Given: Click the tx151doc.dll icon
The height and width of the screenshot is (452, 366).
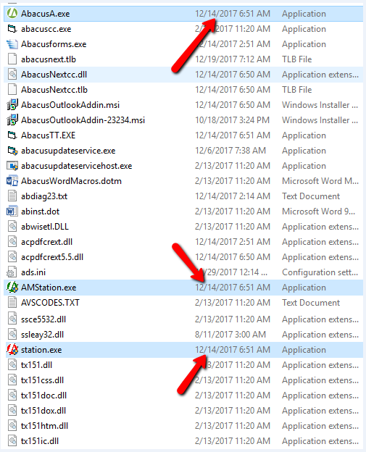Looking at the screenshot, I should pos(12,395).
